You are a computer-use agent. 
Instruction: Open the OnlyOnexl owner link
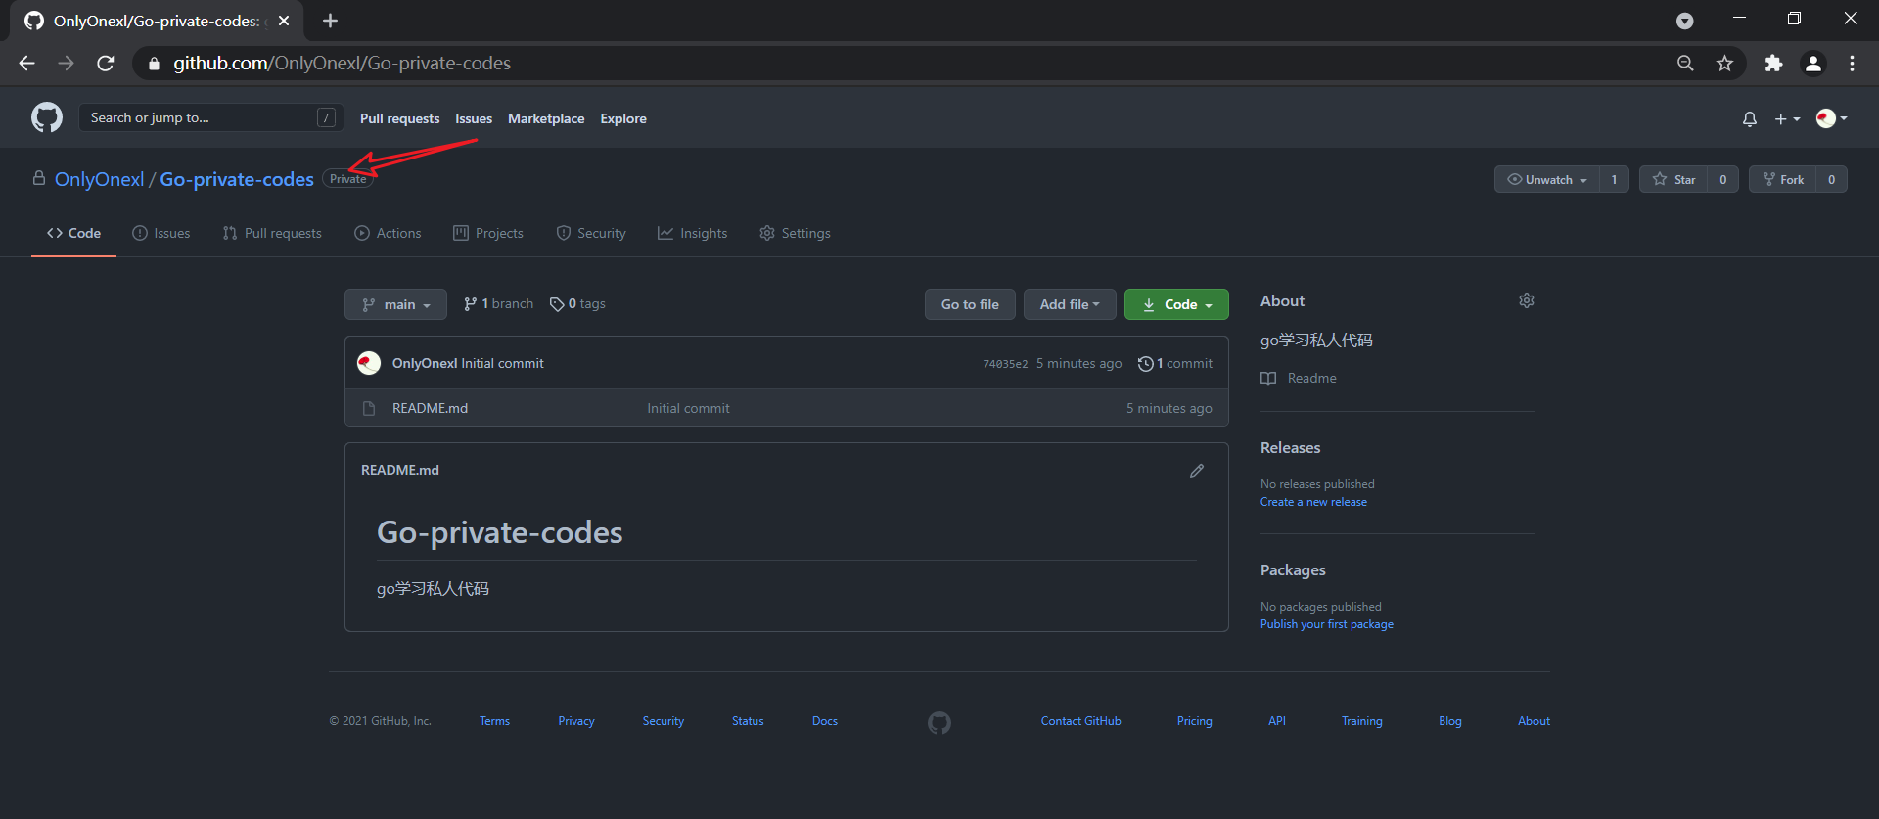99,179
